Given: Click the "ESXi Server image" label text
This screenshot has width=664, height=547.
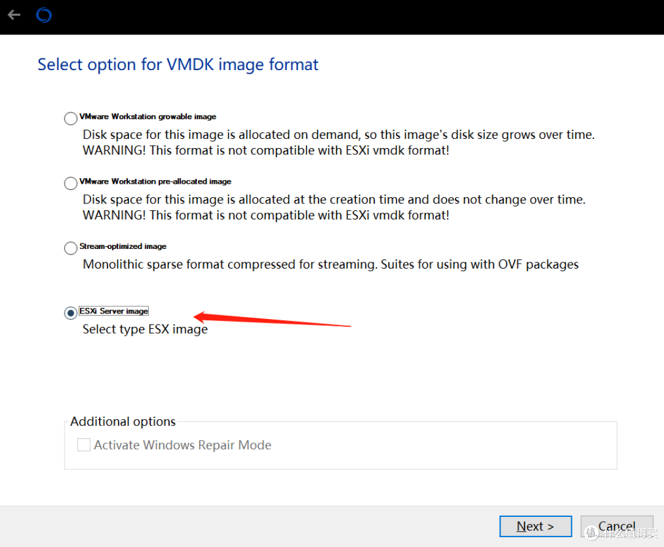Looking at the screenshot, I should coord(114,311).
